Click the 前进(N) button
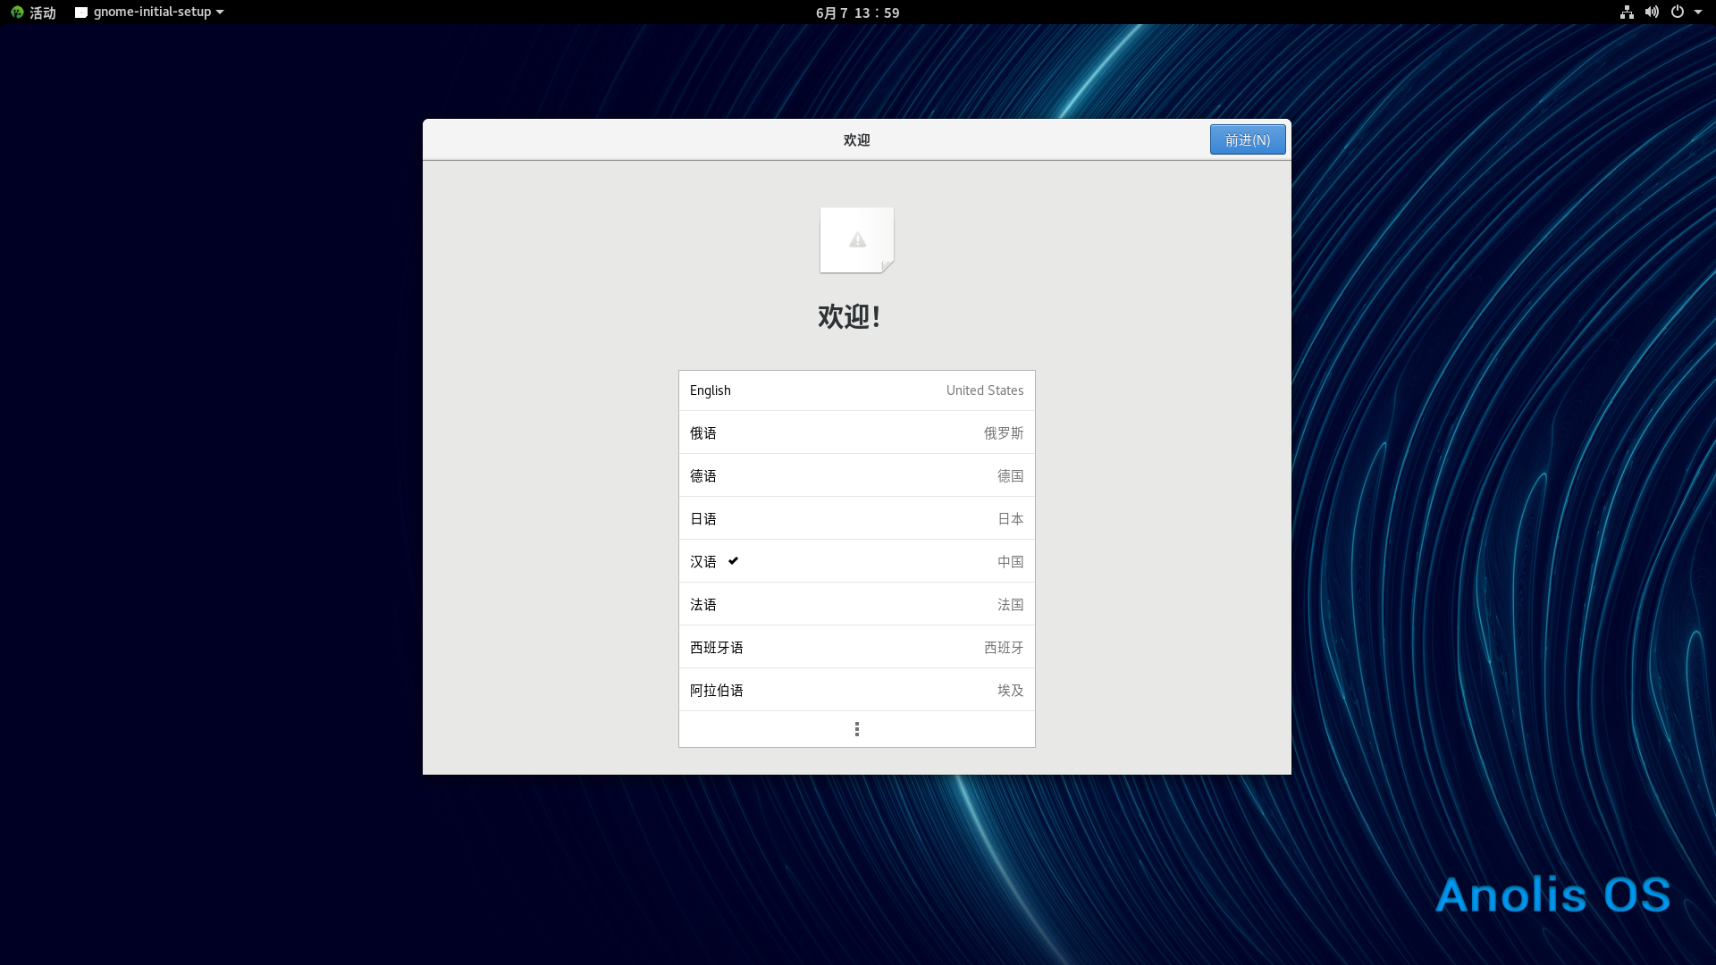 (x=1247, y=140)
